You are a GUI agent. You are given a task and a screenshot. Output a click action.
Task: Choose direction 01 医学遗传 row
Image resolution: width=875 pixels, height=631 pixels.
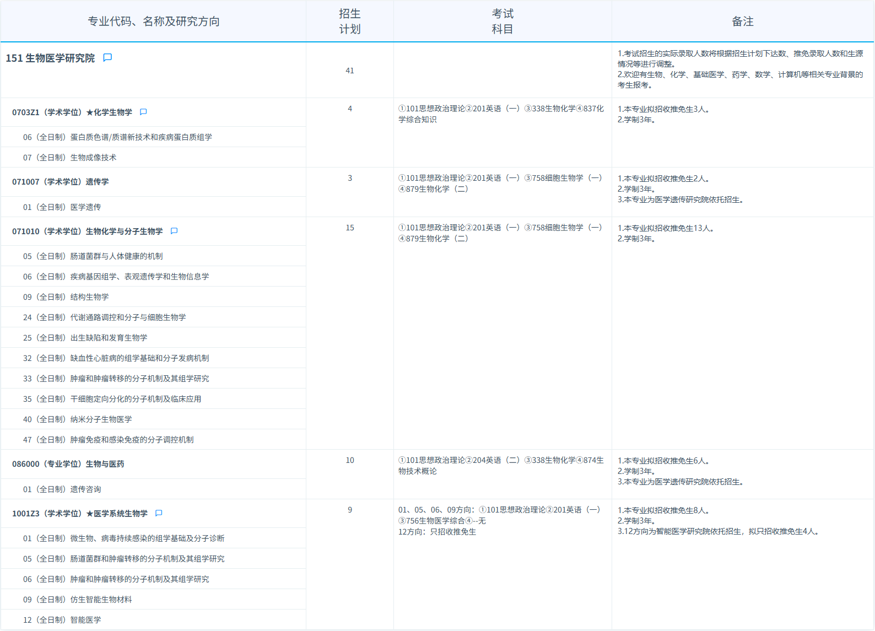click(x=62, y=207)
